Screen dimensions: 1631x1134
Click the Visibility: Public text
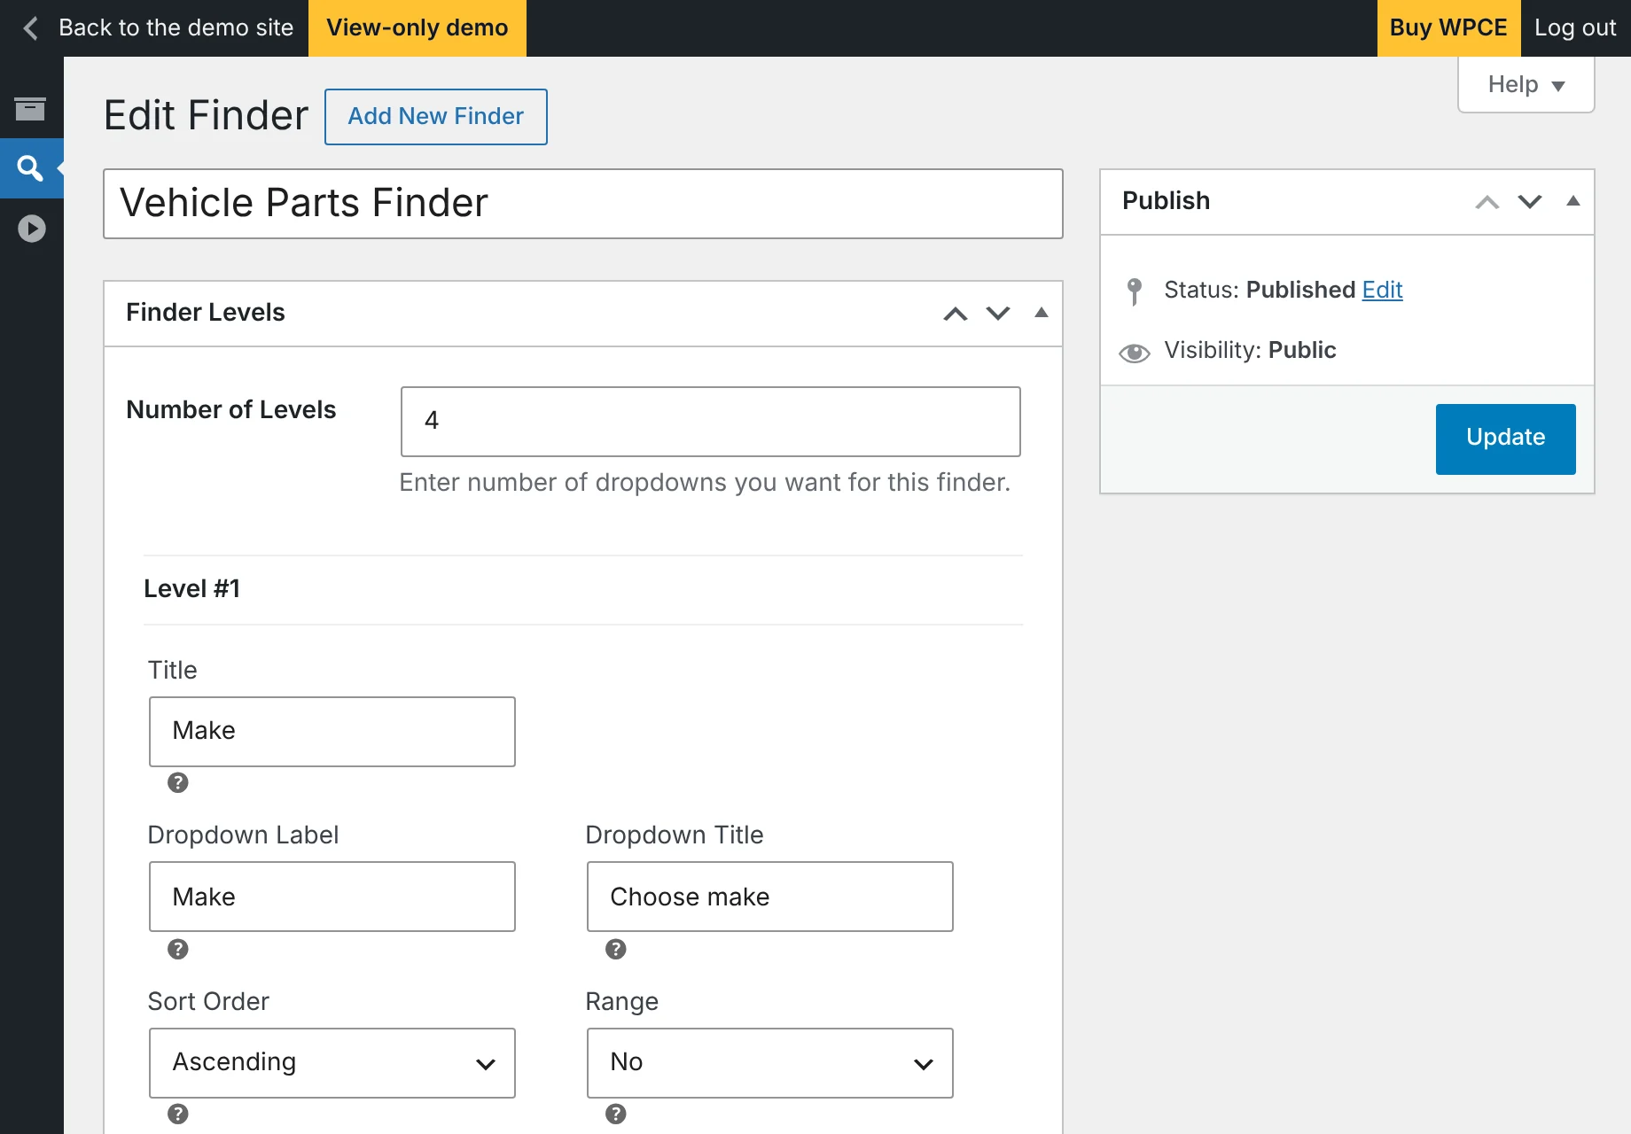pyautogui.click(x=1250, y=350)
